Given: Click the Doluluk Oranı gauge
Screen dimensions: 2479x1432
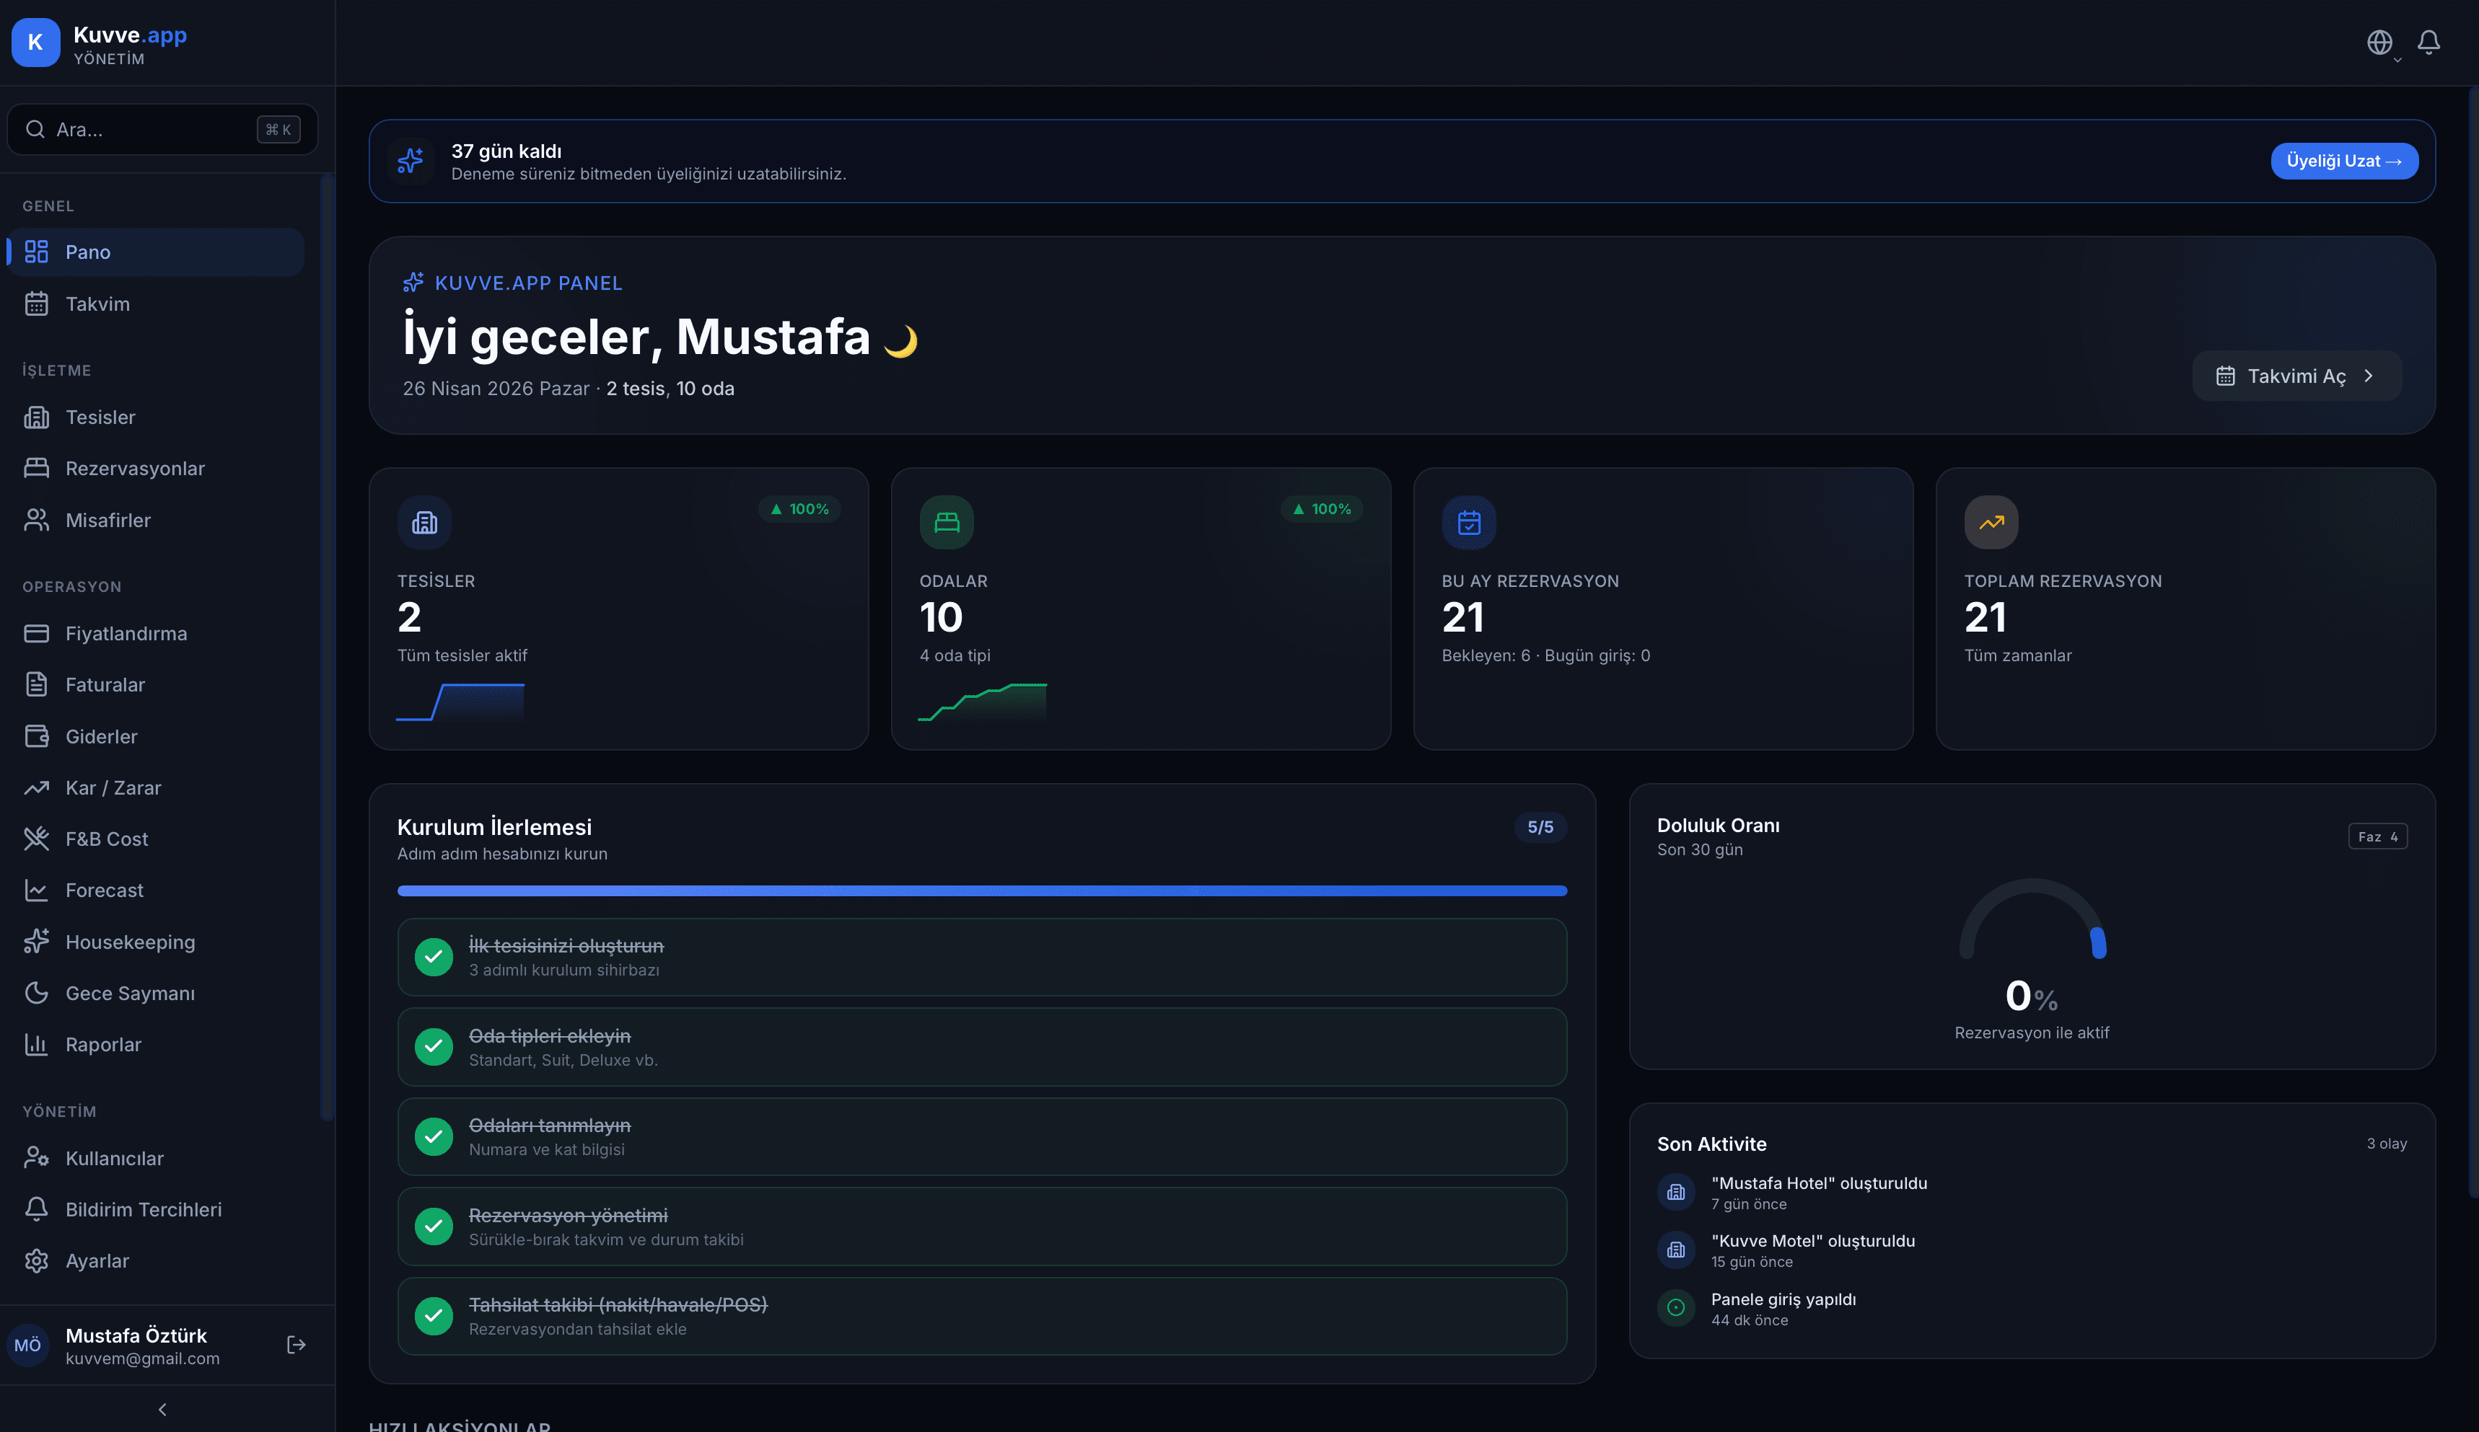Looking at the screenshot, I should click(2032, 919).
